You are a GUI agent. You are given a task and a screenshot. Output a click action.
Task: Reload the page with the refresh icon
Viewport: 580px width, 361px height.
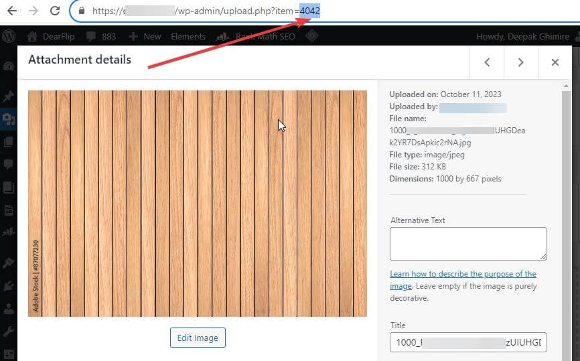55,11
